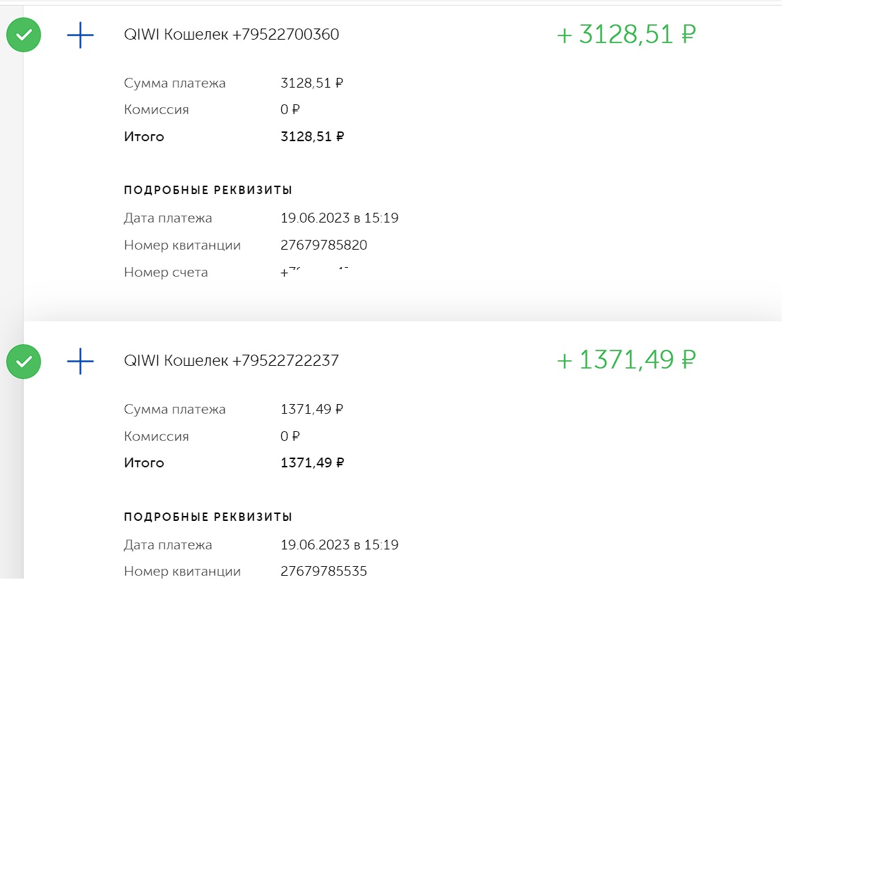Screen dimensions: 891x886
Task: Click the green + 1371,49 ₽ amount
Action: pyautogui.click(x=626, y=360)
